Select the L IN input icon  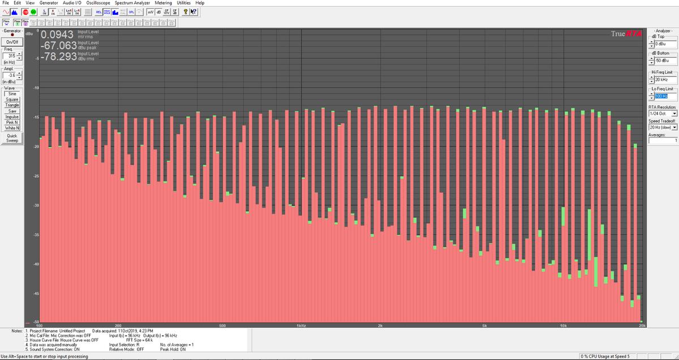coord(45,12)
